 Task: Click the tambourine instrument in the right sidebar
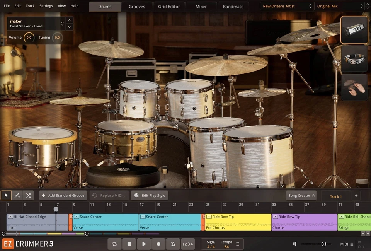click(354, 59)
